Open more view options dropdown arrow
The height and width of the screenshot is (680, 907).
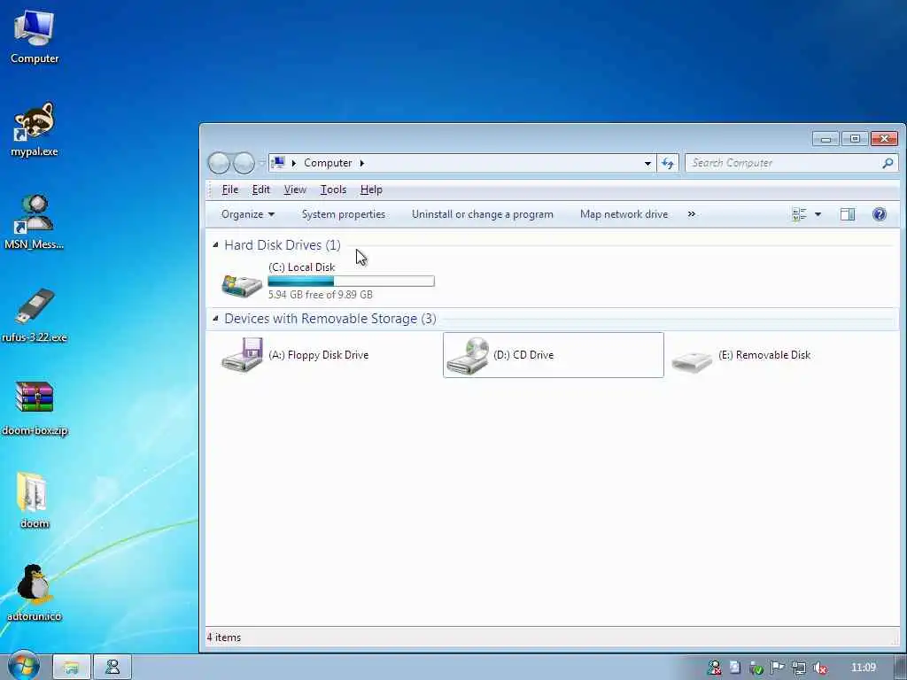[x=818, y=214]
